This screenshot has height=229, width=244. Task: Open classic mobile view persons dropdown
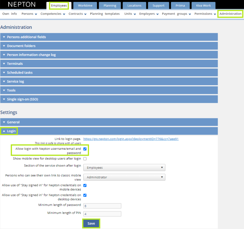pyautogui.click(x=124, y=177)
